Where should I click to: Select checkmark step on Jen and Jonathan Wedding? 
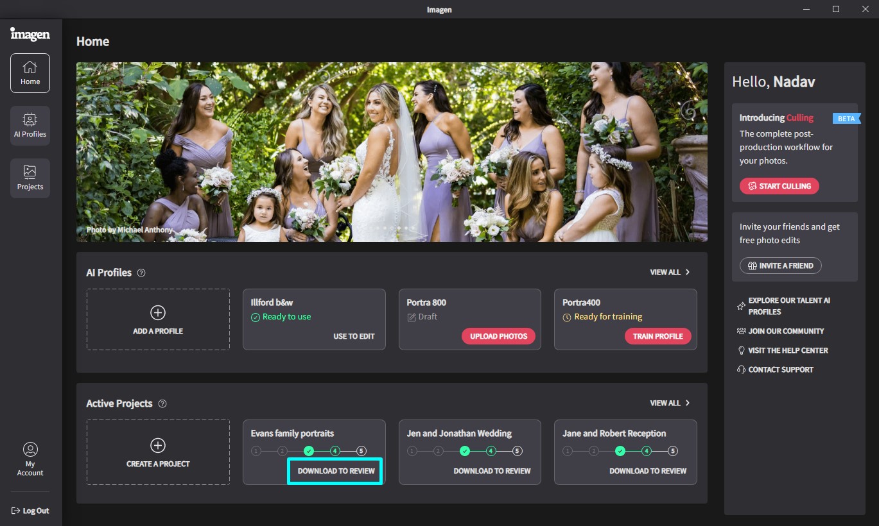click(x=465, y=451)
